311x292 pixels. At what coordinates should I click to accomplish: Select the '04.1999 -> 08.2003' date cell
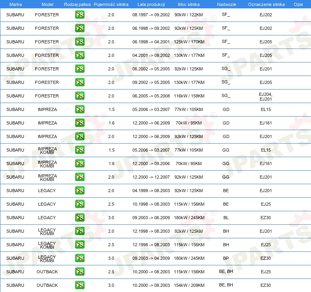coord(151,191)
